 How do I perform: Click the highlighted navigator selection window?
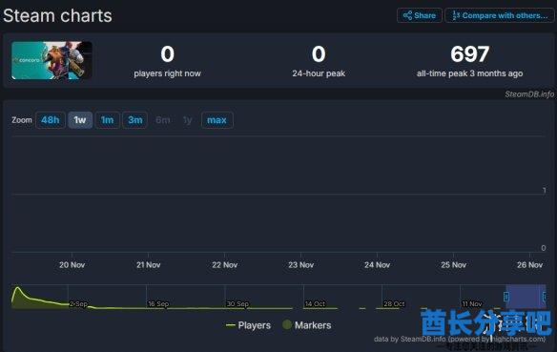tap(526, 297)
